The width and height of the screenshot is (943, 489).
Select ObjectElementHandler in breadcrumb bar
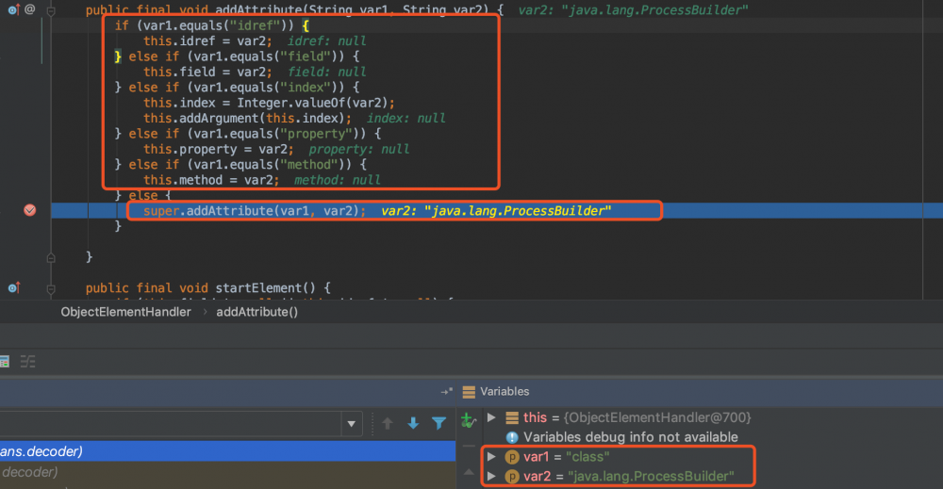[x=125, y=312]
